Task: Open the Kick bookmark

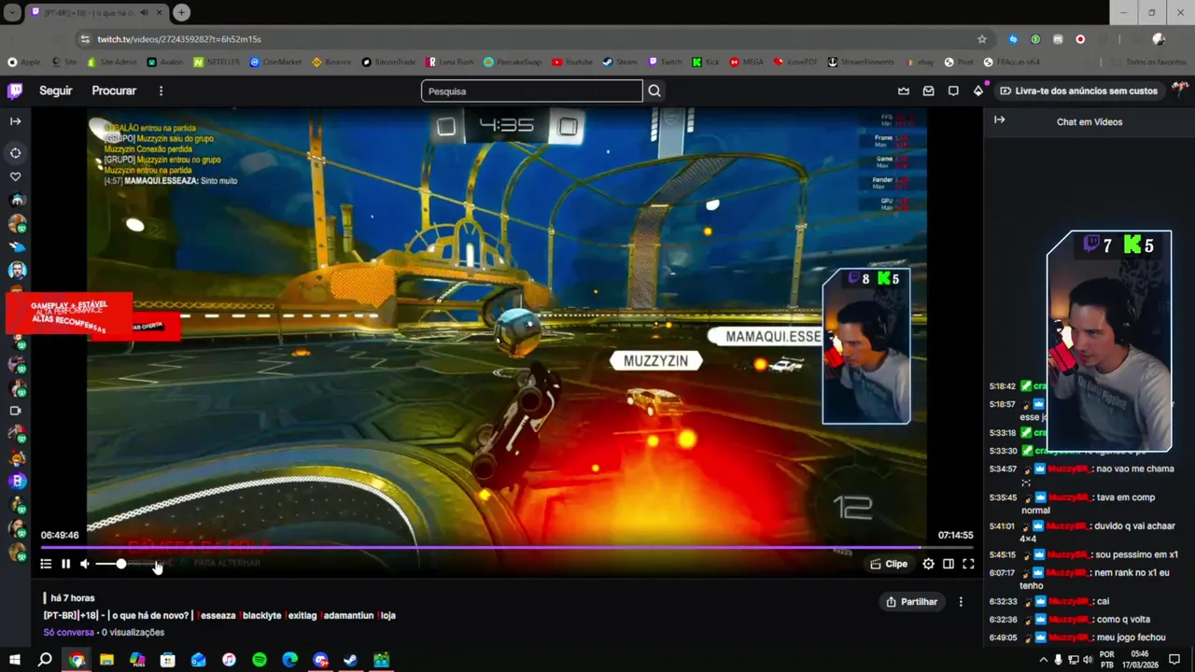Action: pyautogui.click(x=706, y=63)
